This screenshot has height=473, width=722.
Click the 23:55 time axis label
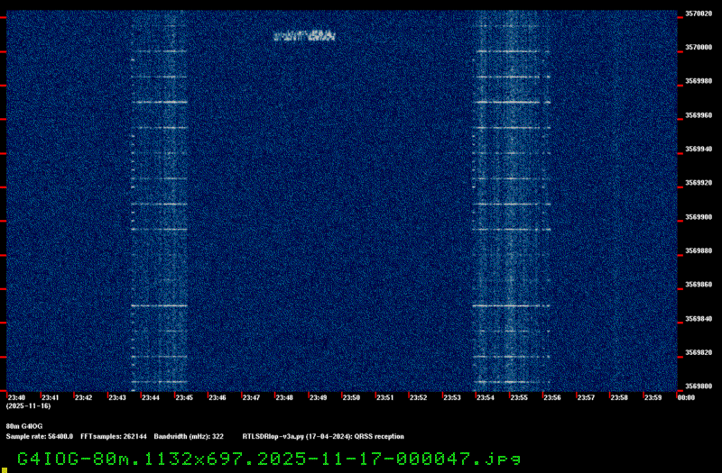click(x=519, y=397)
